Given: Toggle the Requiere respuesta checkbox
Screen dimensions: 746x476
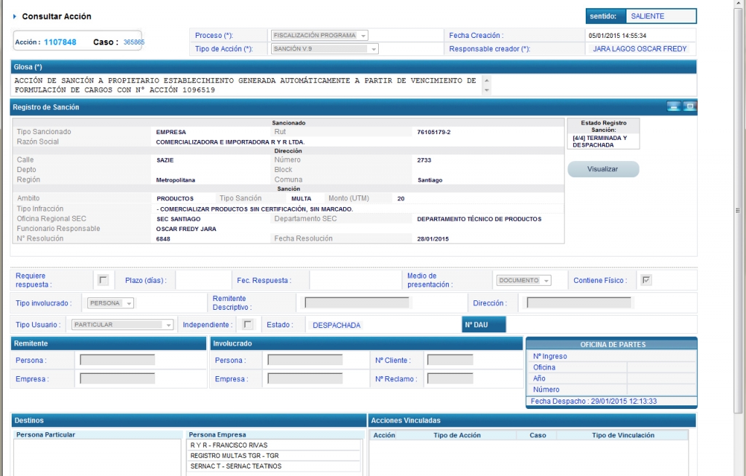Looking at the screenshot, I should pyautogui.click(x=103, y=280).
